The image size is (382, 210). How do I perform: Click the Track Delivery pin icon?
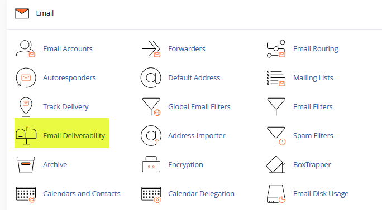[26, 107]
